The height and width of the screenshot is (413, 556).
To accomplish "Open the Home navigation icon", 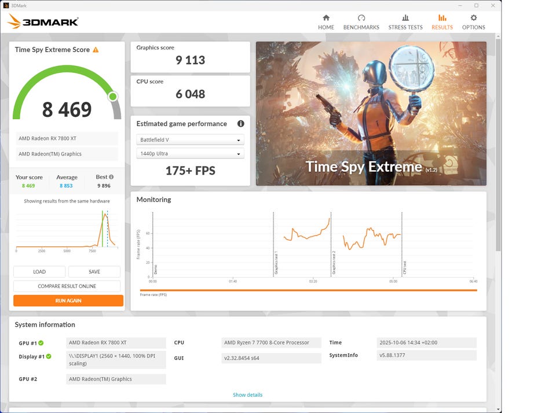I will (326, 18).
